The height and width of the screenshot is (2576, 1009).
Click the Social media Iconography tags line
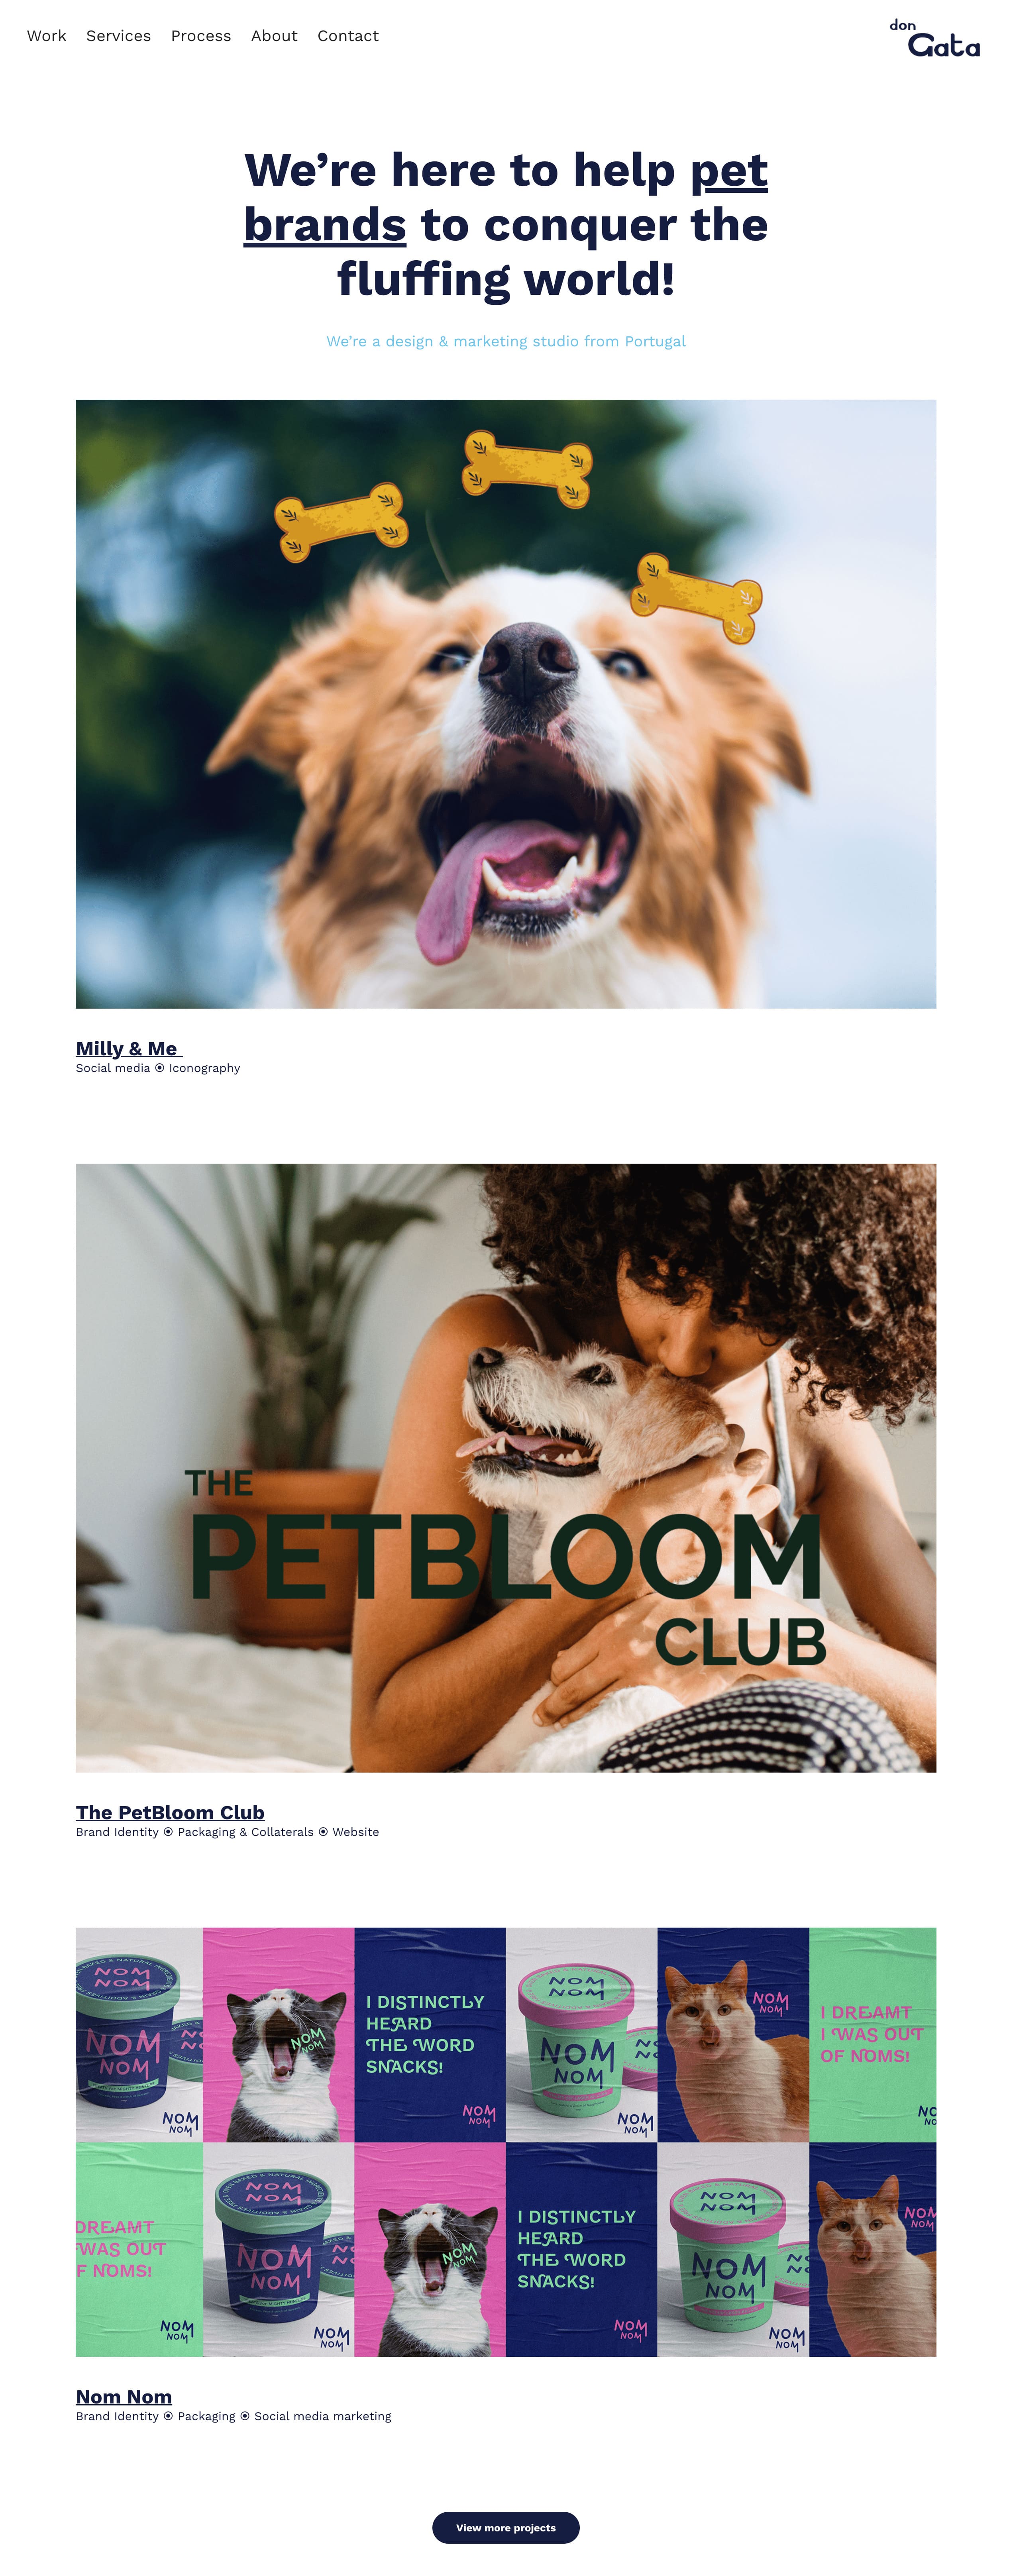pyautogui.click(x=158, y=1068)
